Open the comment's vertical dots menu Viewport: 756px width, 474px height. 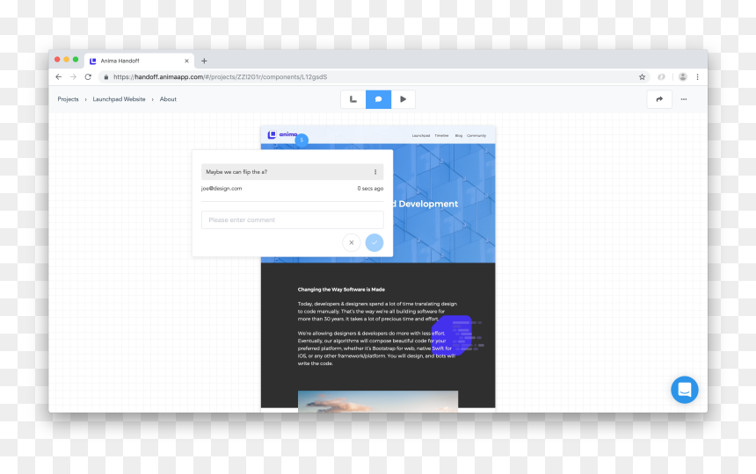point(375,172)
